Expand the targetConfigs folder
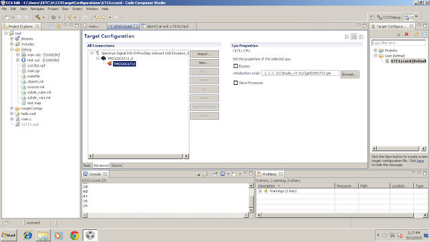This screenshot has height=242, width=430. coord(12,108)
